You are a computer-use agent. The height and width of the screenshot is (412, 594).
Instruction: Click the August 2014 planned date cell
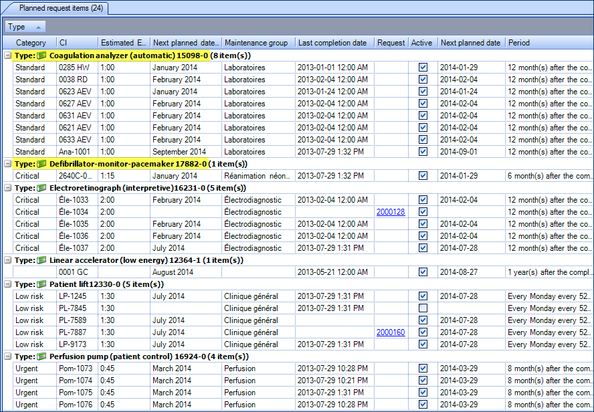[x=185, y=272]
